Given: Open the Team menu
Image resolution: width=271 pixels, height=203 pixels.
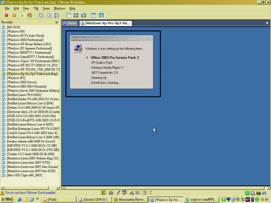Looking at the screenshot, I should click(x=46, y=8).
